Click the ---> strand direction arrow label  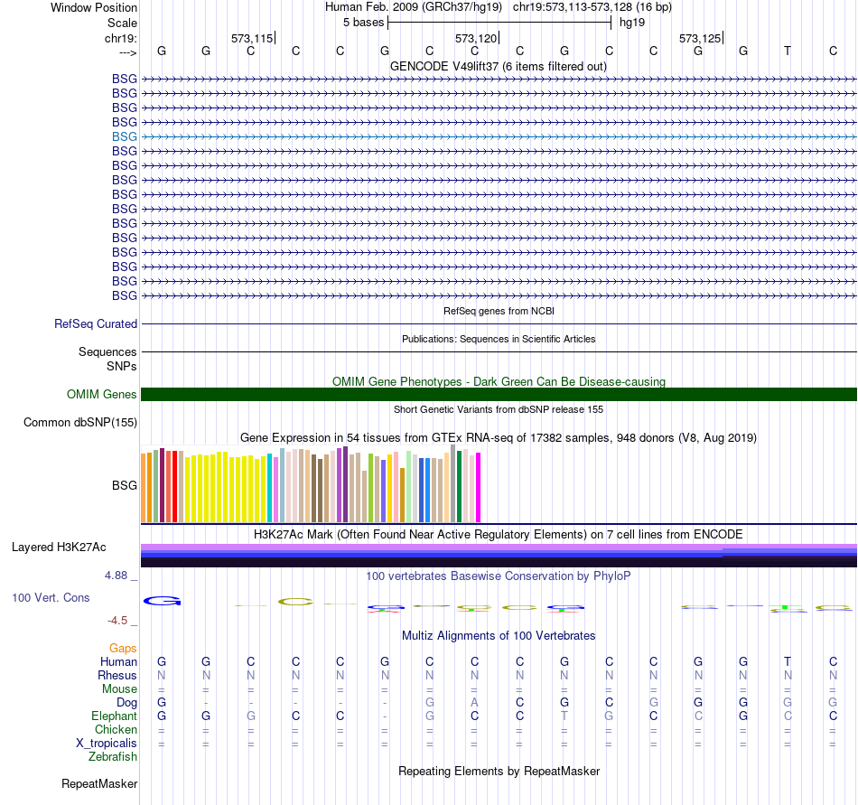(x=127, y=52)
